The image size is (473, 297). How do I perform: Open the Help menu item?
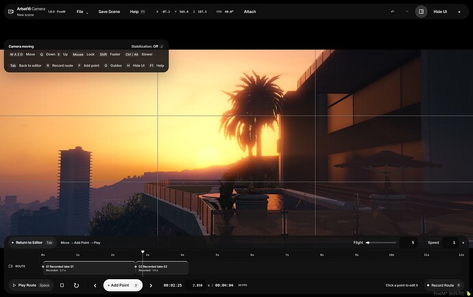137,12
